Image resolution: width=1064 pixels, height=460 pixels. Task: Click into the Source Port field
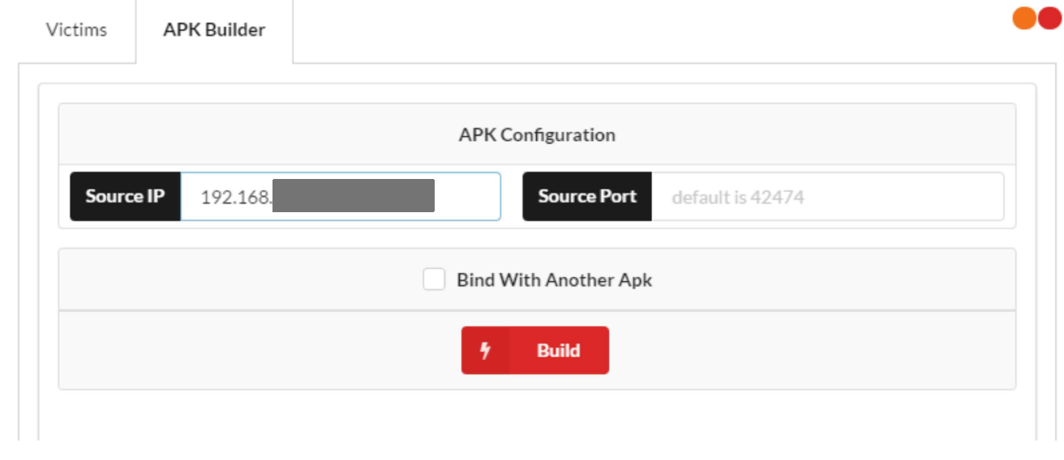tap(827, 197)
